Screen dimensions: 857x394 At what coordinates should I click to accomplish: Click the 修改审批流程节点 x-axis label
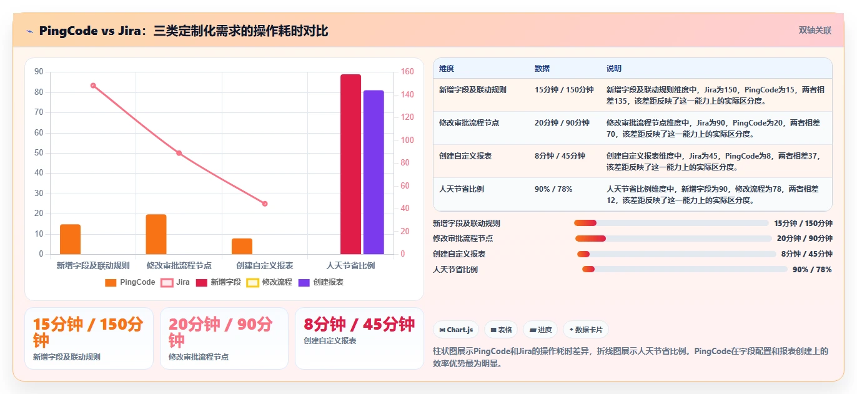[x=179, y=265]
